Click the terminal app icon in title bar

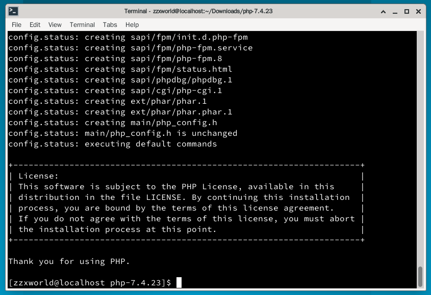14,11
